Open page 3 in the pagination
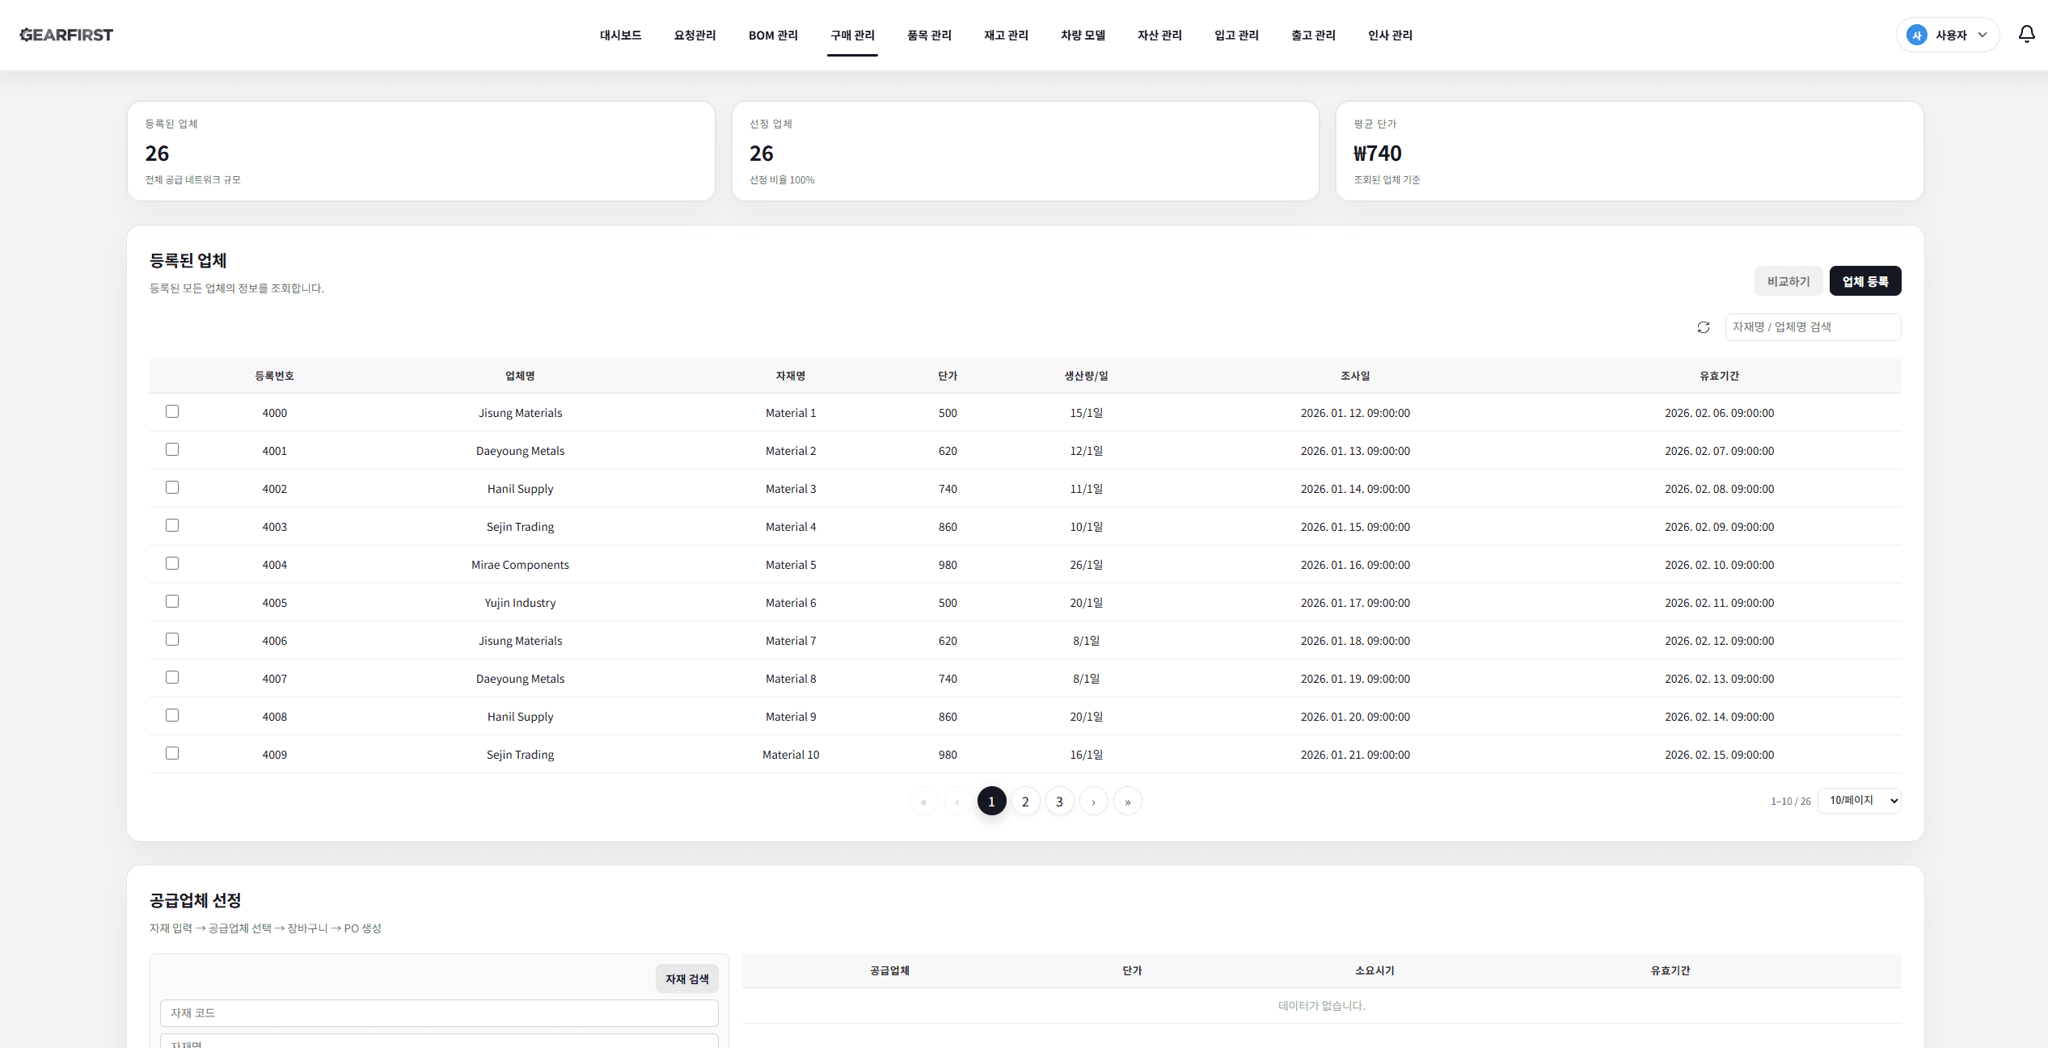 pyautogui.click(x=1059, y=802)
